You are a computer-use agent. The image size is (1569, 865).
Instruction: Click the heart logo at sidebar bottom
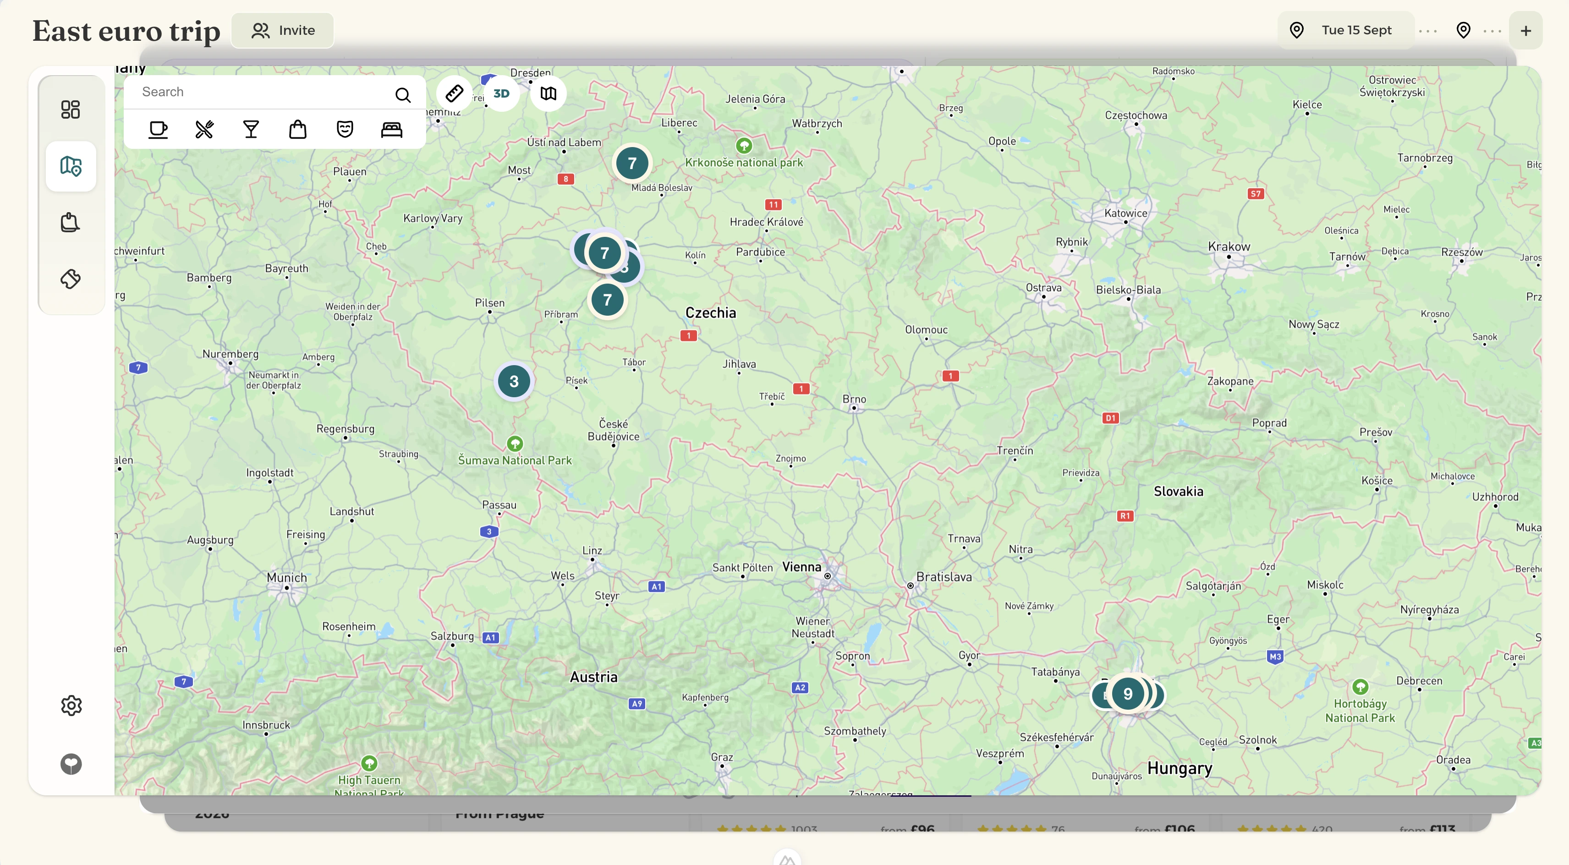(x=71, y=764)
